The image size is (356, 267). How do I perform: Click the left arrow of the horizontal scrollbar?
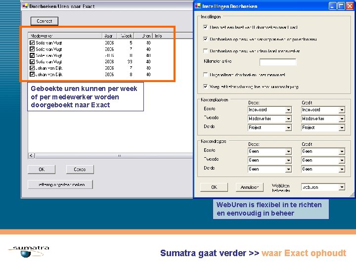pos(31,156)
